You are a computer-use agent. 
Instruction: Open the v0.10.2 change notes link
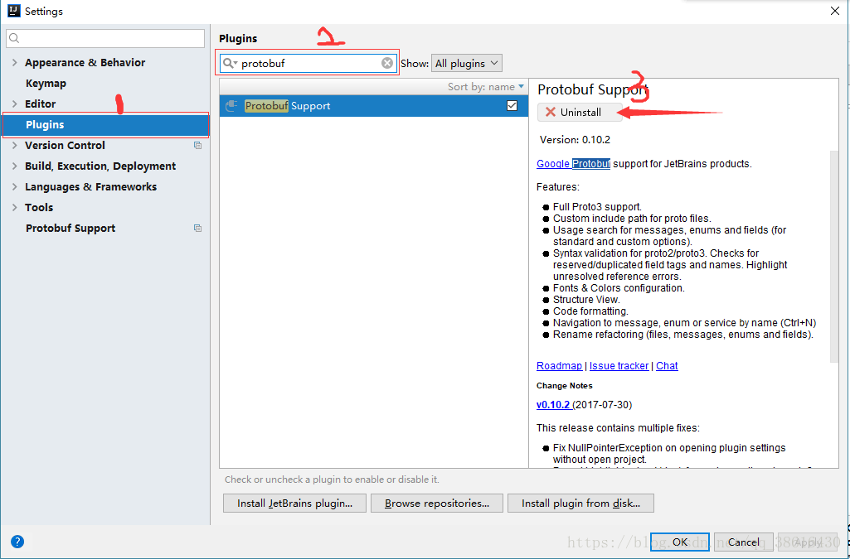point(553,405)
